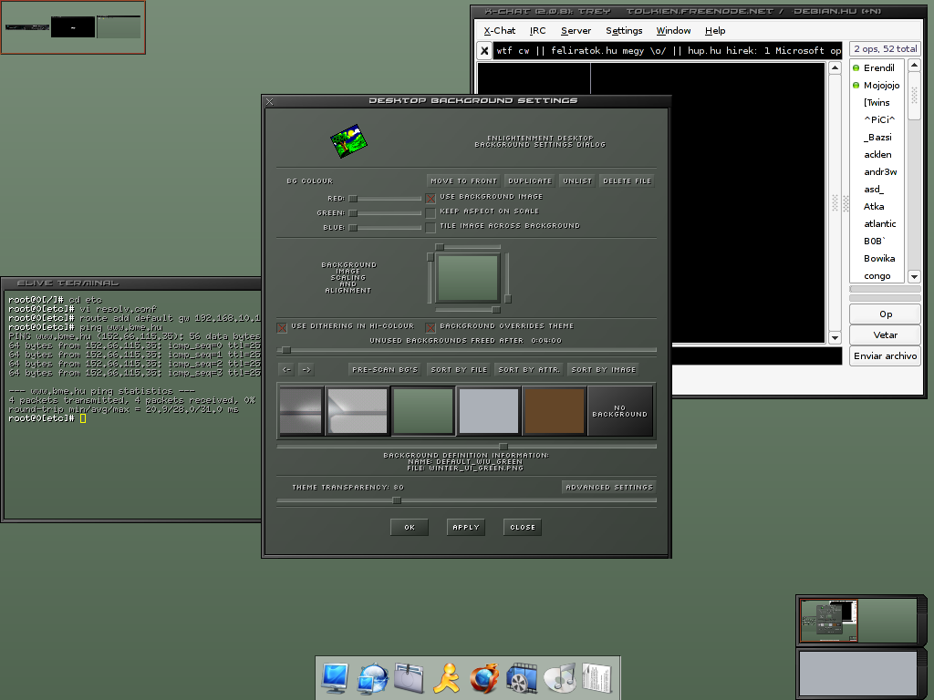
Task: Click the right arrow background navigation button
Action: click(x=306, y=370)
